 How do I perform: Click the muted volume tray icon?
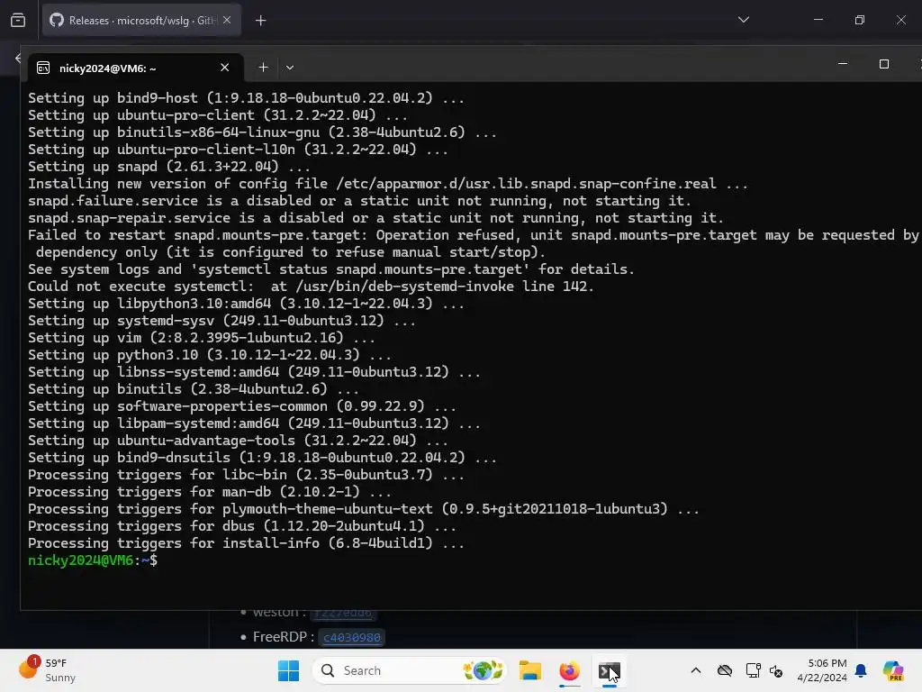tap(775, 670)
